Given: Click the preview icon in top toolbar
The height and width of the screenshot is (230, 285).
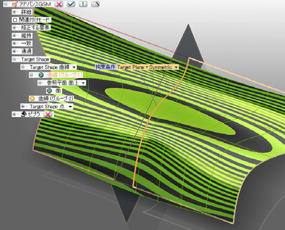Looking at the screenshot, I should (x=95, y=4).
